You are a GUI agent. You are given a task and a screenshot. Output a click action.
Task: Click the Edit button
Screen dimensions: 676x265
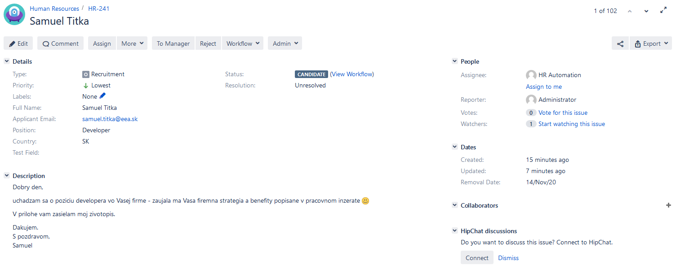[18, 43]
